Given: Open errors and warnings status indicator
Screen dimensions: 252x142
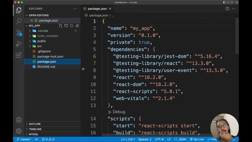Looking at the screenshot, I should click(48, 139).
